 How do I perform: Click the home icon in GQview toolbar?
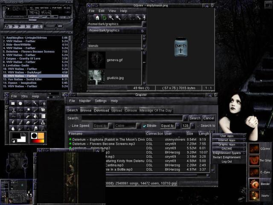(97, 18)
